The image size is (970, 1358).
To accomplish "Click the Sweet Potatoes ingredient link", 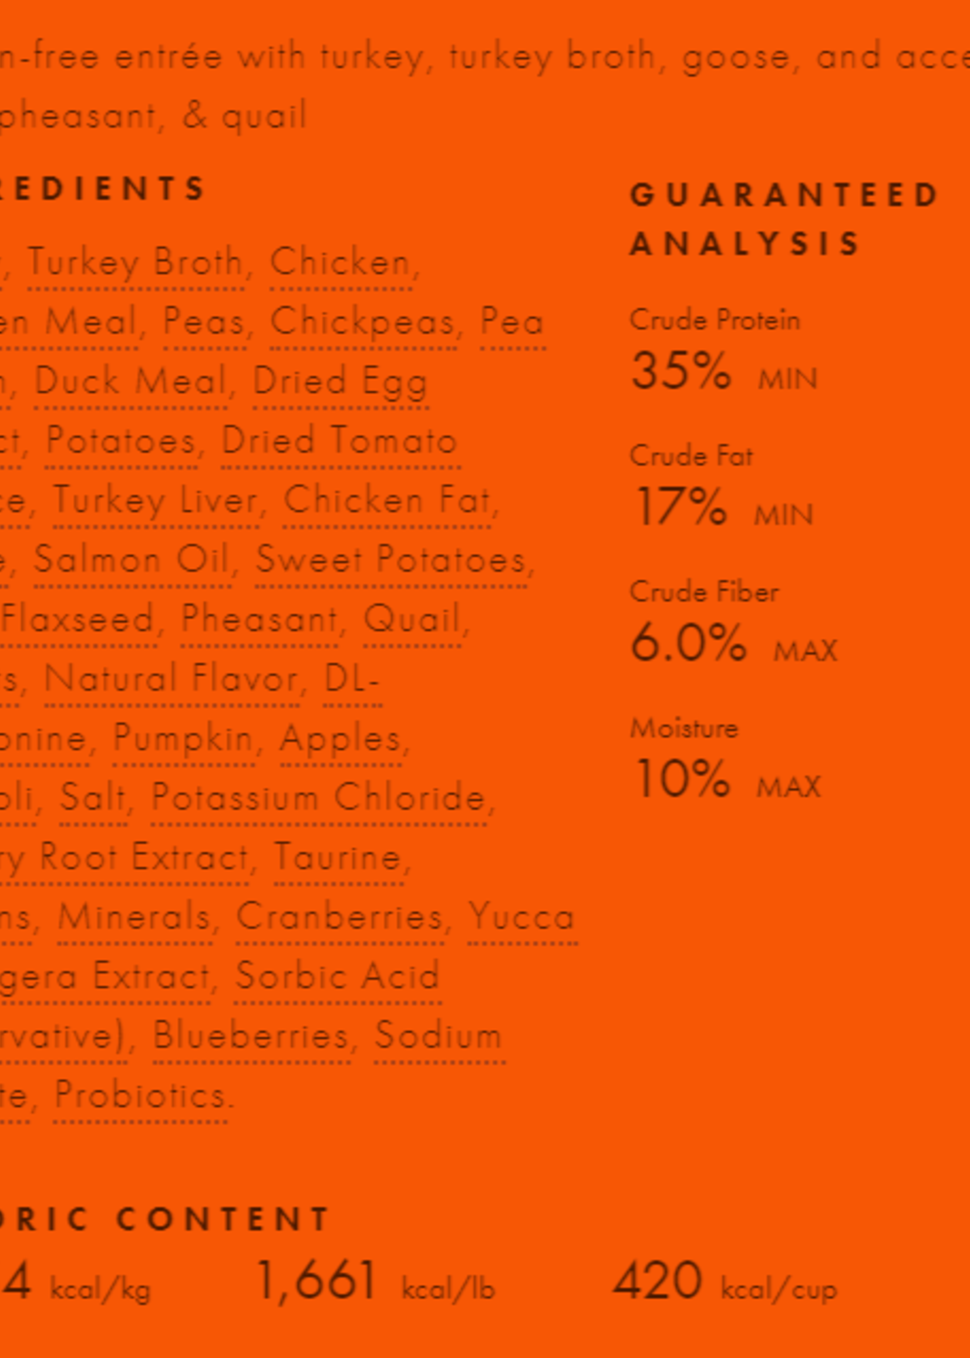I will coord(391,561).
